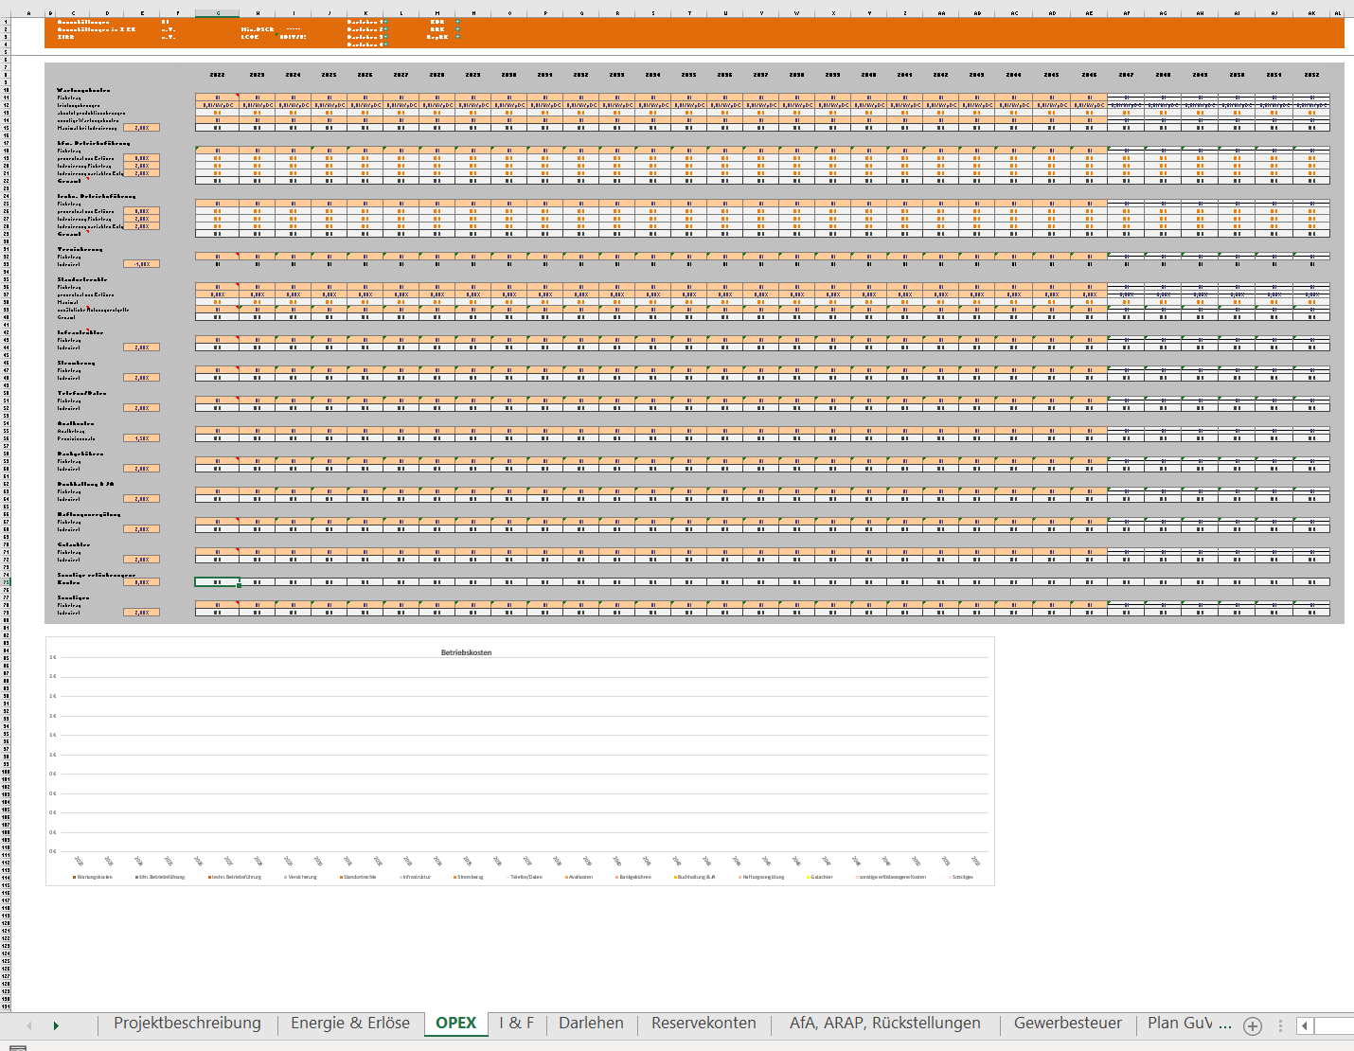Viewport: 1354px width, 1051px height.
Task: Switch to the Energie & Erlöse sheet
Action: pos(350,1024)
